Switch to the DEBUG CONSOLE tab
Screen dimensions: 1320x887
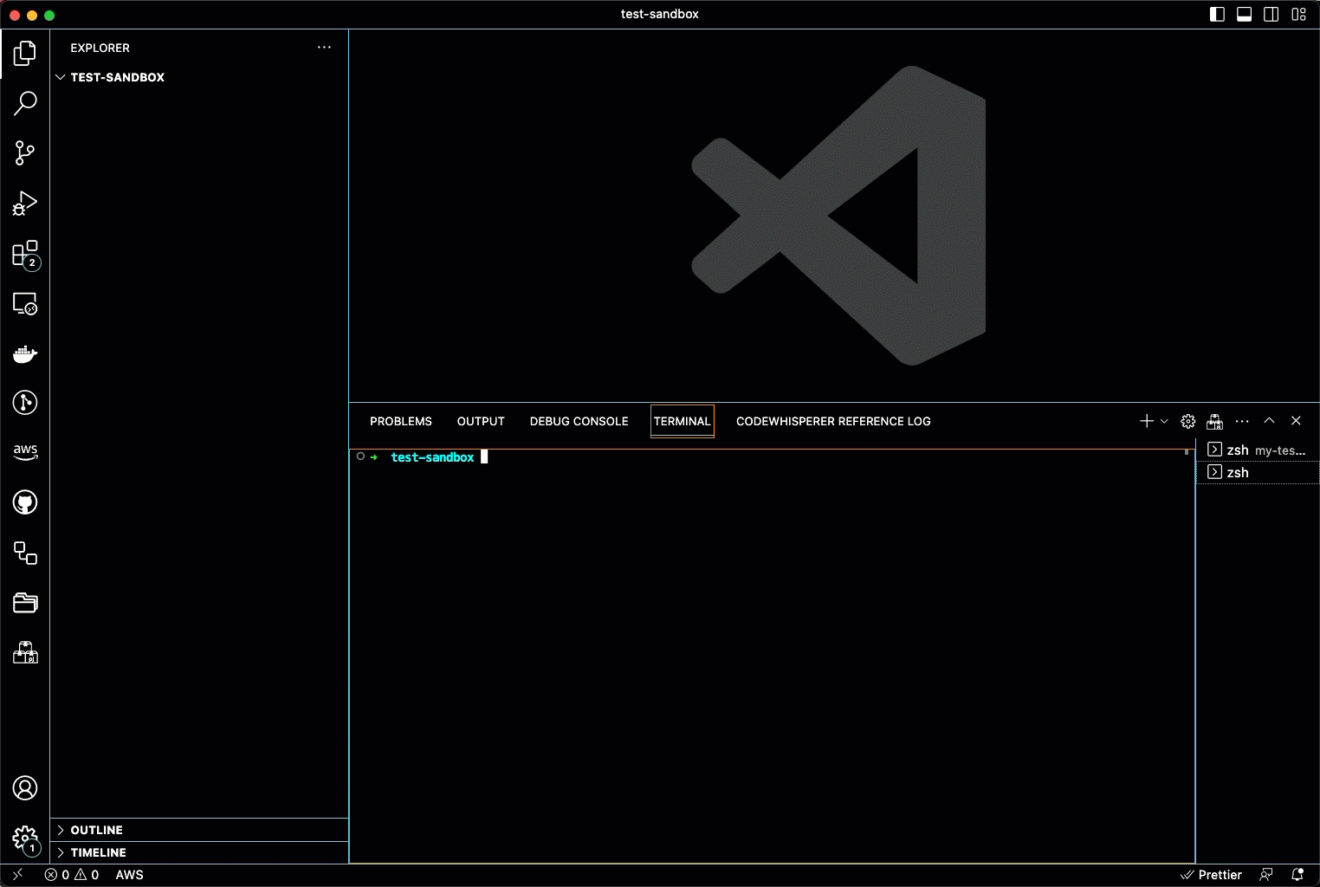tap(579, 421)
